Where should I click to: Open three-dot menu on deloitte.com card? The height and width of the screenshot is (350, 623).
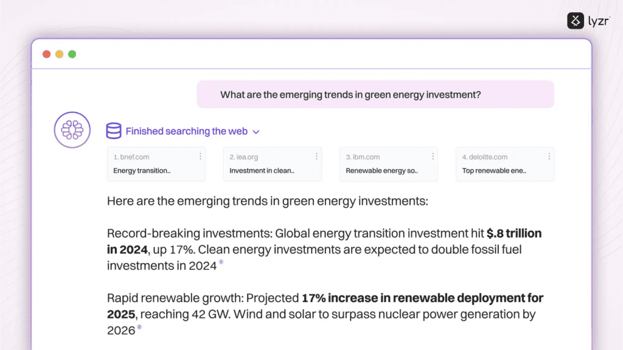coord(549,157)
